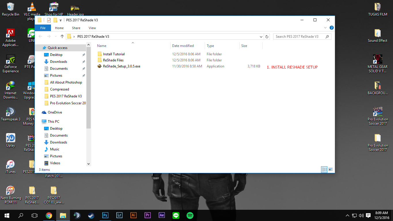393x221 pixels.
Task: Open the Recycle Bin desktop icon
Action: tap(11, 9)
